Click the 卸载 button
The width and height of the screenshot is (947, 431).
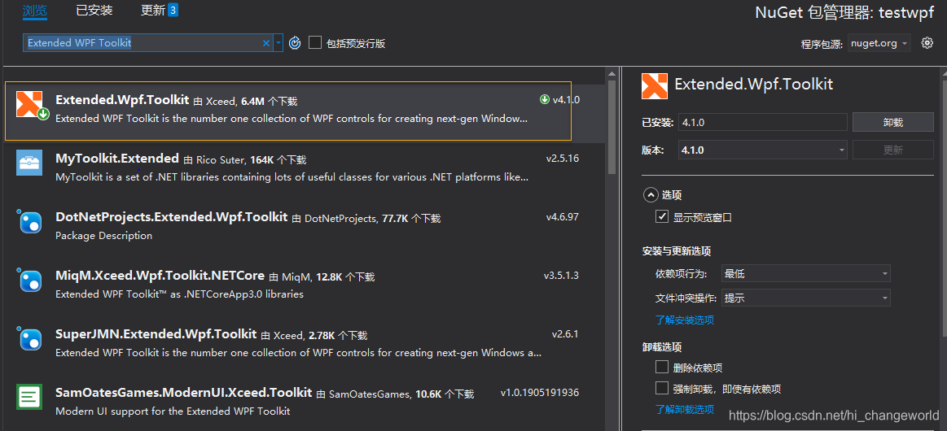click(x=893, y=122)
